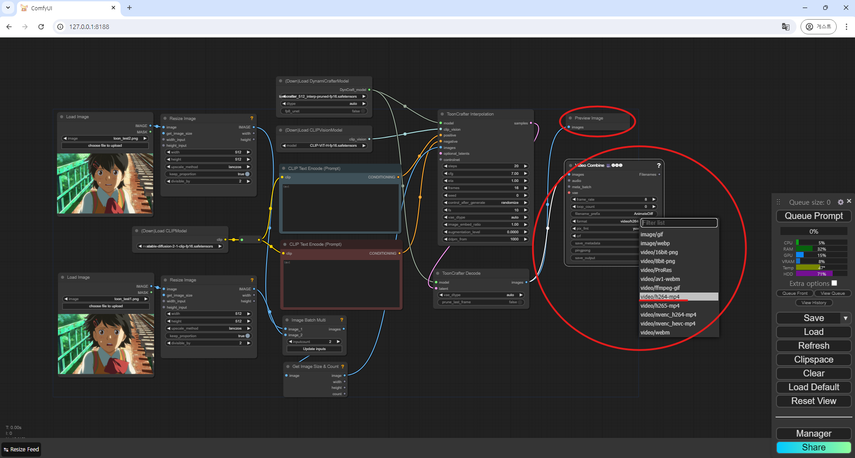This screenshot has width=855, height=458.
Task: Select image/webp format option
Action: [679, 243]
